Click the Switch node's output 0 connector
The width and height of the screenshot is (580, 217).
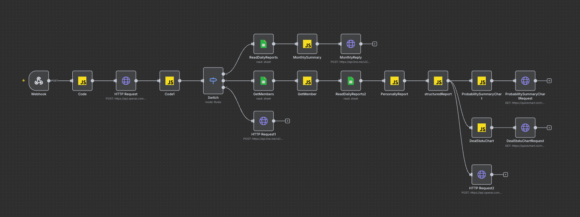(x=223, y=74)
